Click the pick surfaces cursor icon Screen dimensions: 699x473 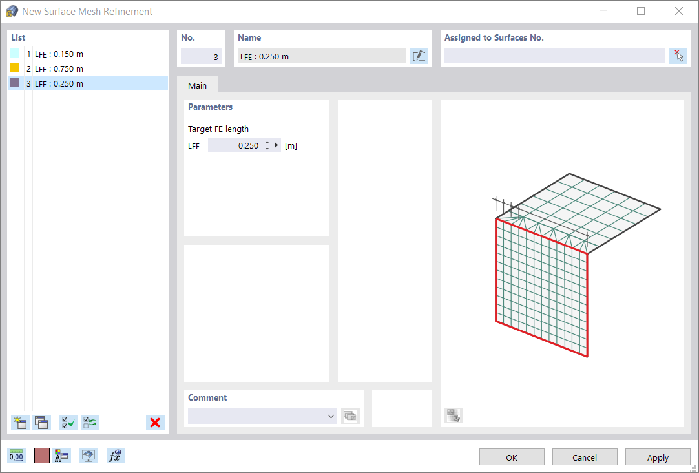tap(678, 56)
